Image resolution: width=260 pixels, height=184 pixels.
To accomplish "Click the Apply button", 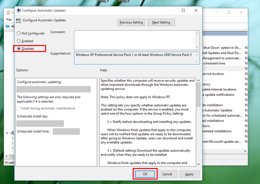I will pos(189,174).
